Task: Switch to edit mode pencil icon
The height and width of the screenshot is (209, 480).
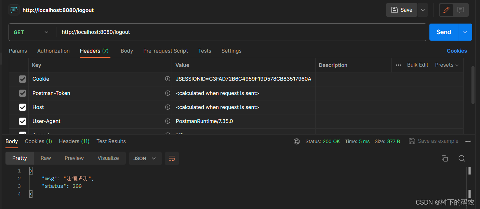Action: [x=446, y=10]
